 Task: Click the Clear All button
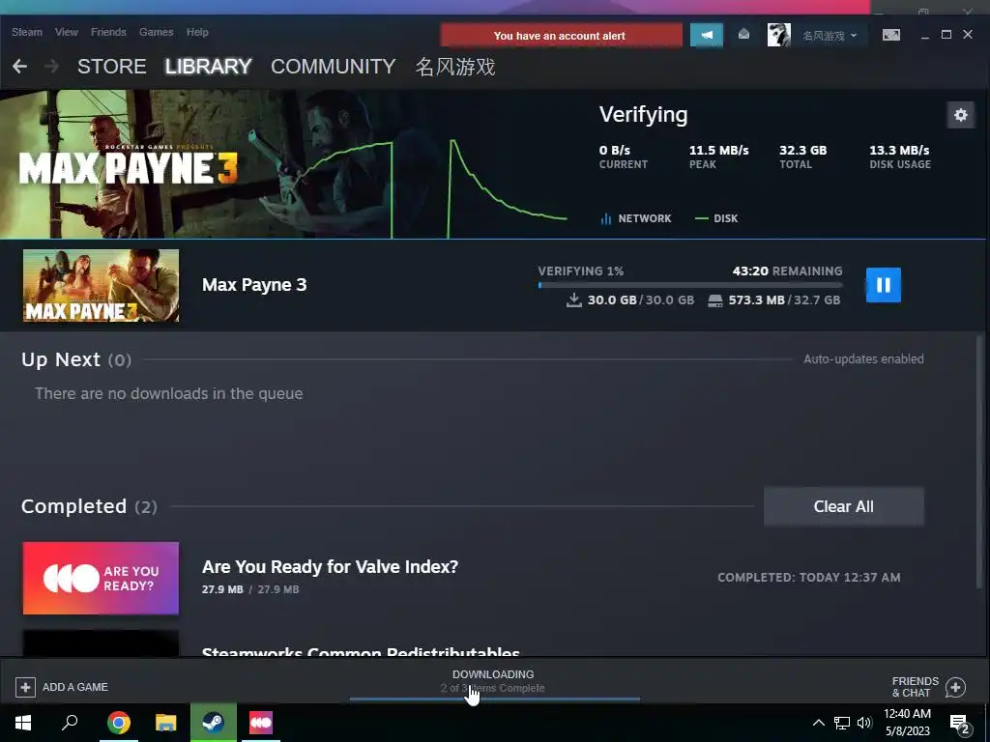[x=843, y=506]
